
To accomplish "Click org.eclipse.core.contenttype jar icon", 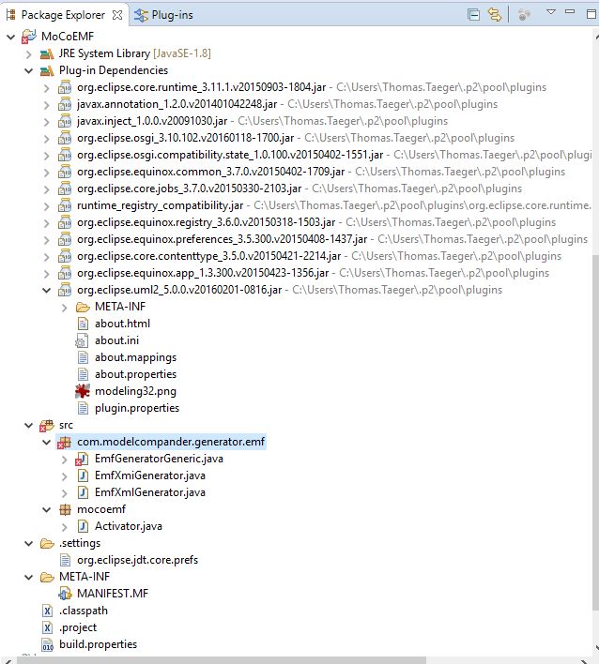I will click(x=65, y=257).
